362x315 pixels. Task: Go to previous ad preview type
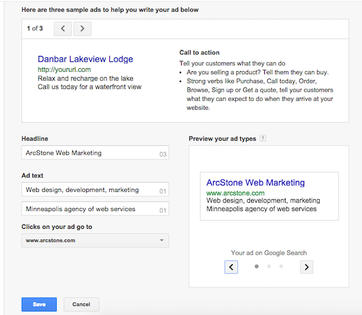point(231,267)
